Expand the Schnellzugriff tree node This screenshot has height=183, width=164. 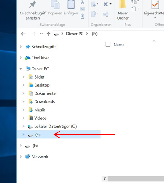tap(21, 47)
